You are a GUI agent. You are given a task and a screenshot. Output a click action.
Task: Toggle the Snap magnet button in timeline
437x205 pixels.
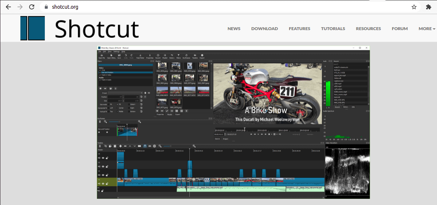(145, 146)
